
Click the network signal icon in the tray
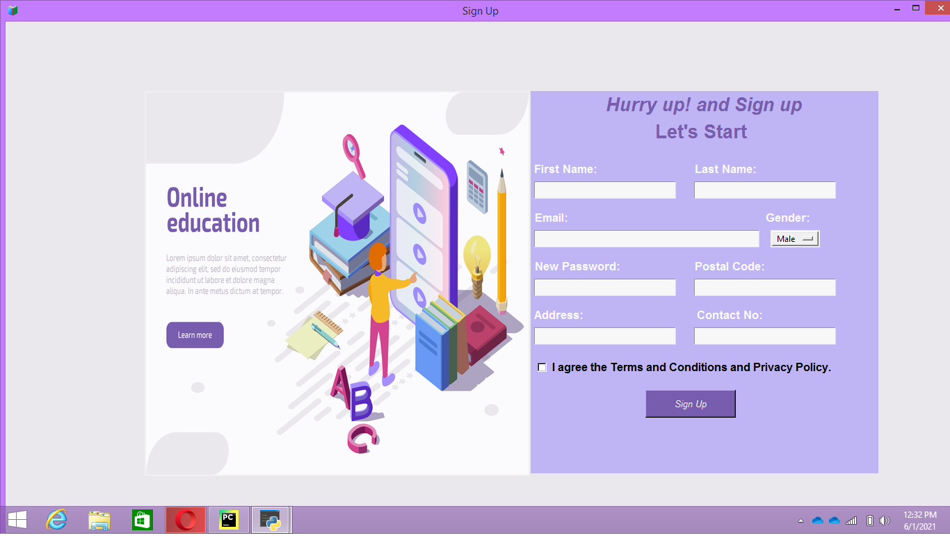coord(850,519)
